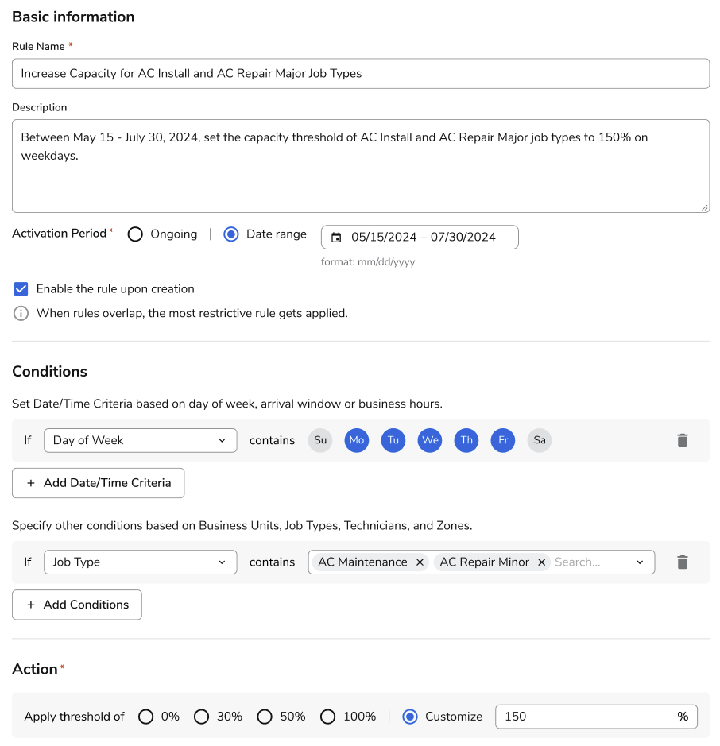Remove the AC Maintenance tag
720x746 pixels.
tap(420, 562)
